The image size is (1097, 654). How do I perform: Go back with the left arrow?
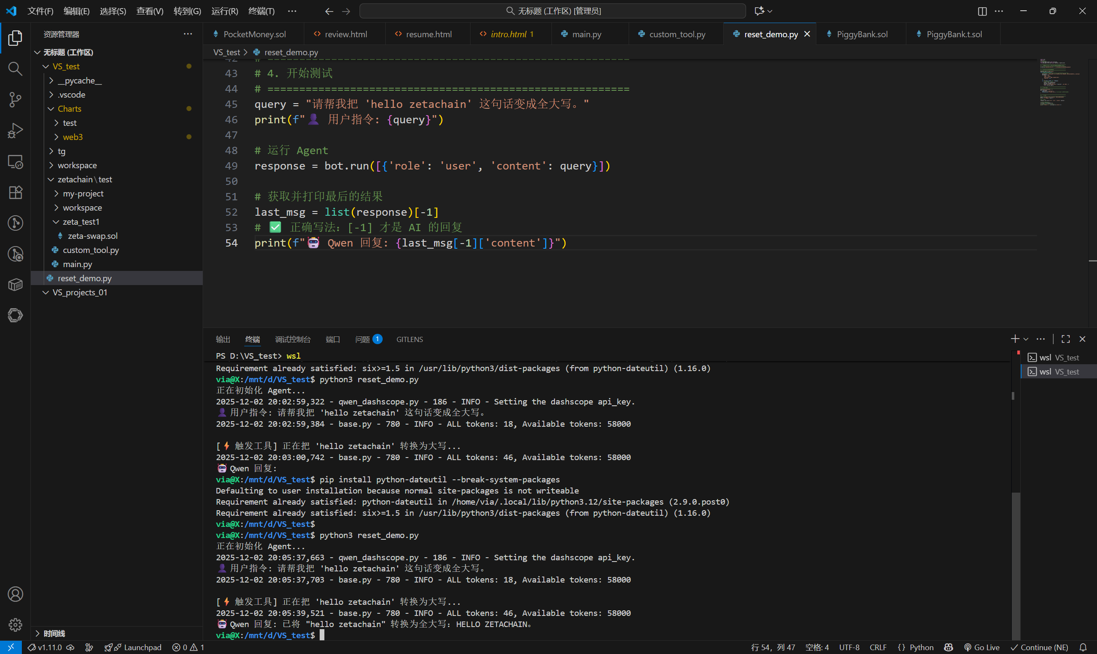coord(329,11)
